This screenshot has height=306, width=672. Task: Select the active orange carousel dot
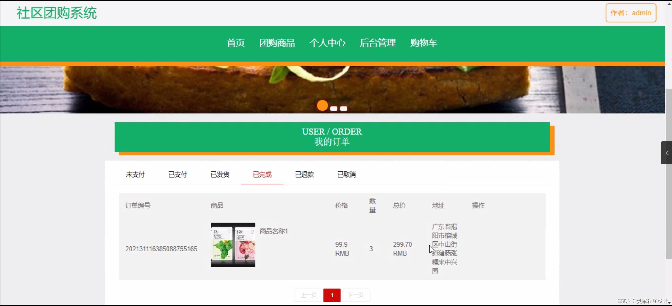coord(322,106)
